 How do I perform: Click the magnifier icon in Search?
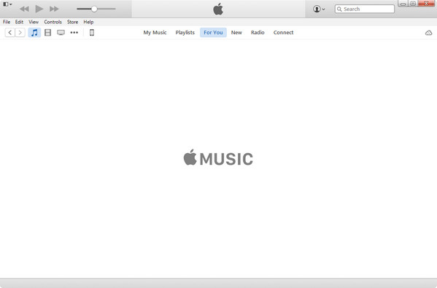pos(339,9)
